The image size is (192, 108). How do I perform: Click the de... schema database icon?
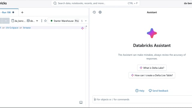point(28,21)
